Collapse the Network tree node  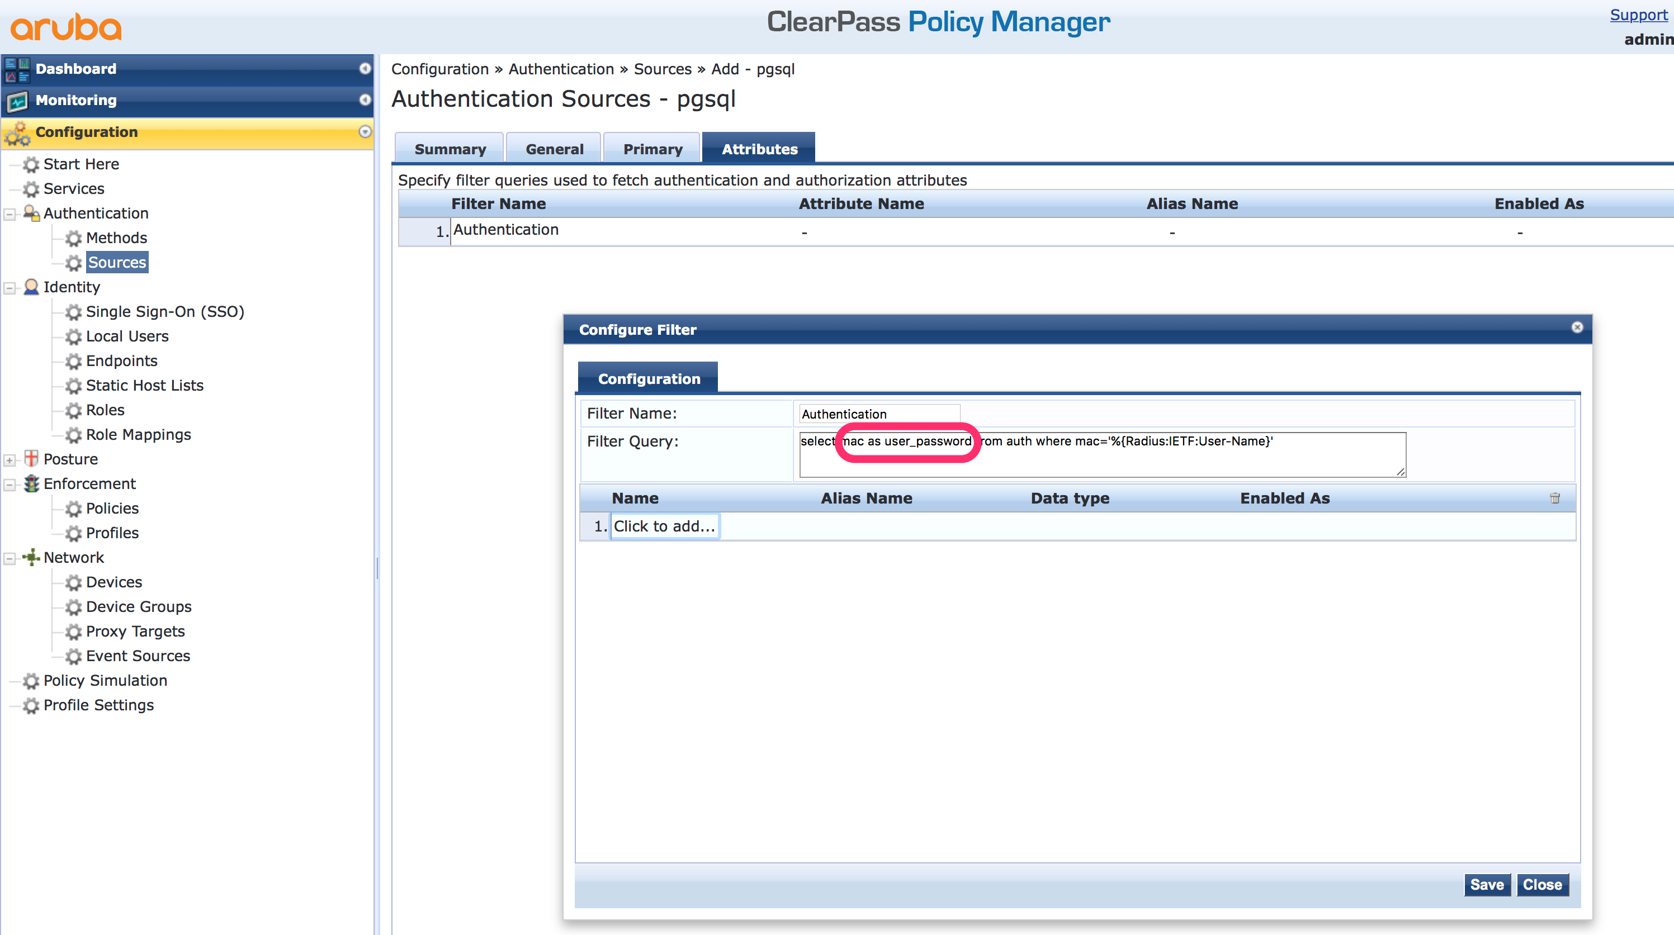[10, 559]
